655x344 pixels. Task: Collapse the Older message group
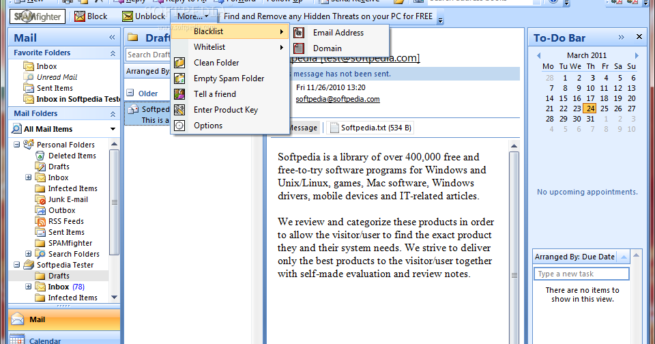130,93
